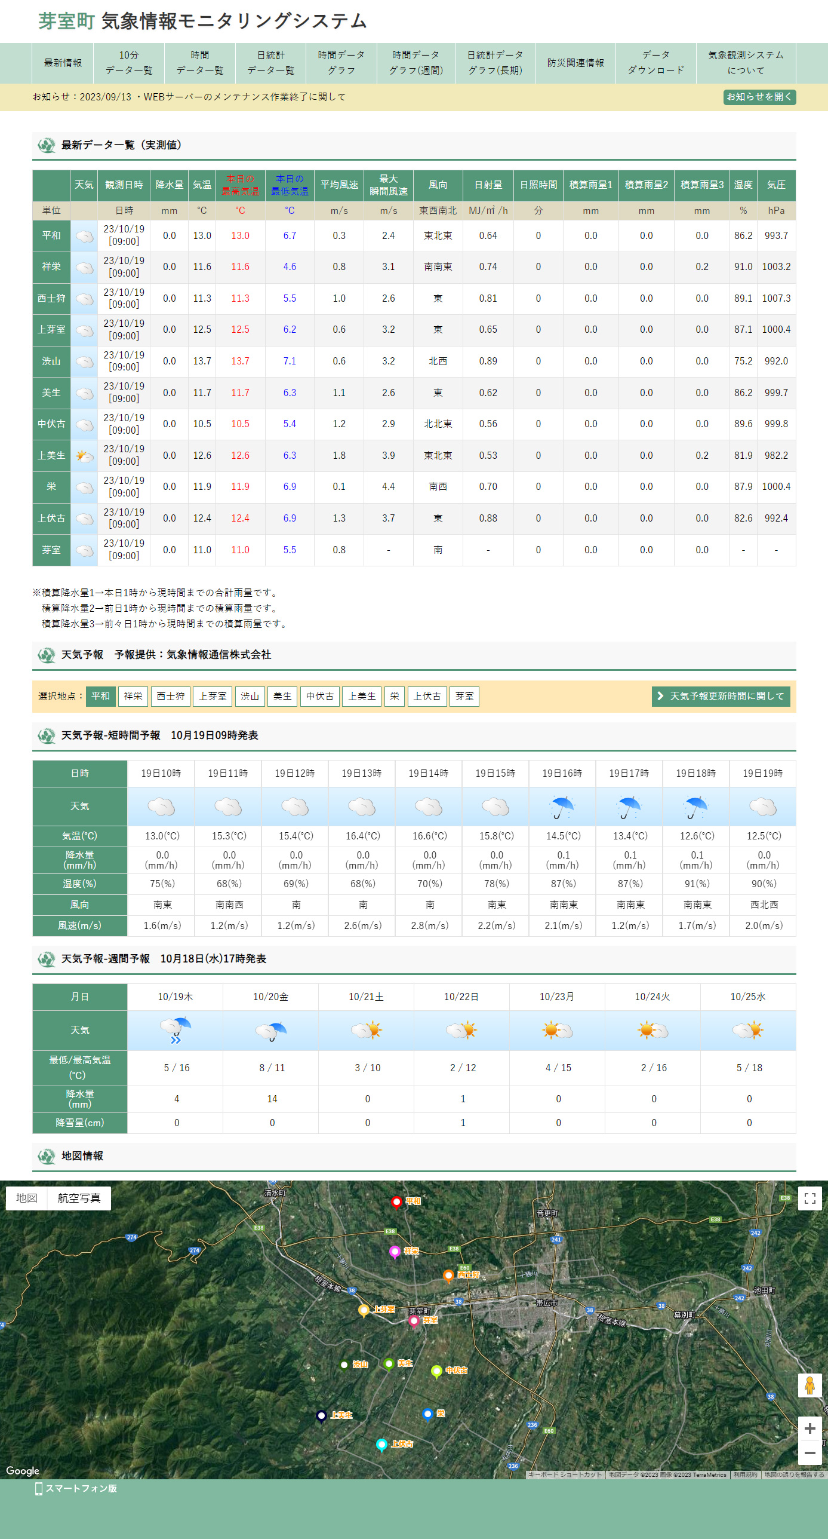Select forecast location 美生
This screenshot has width=828, height=1539.
tap(282, 697)
